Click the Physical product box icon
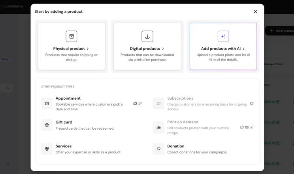Viewport: 294px width, 174px height. pyautogui.click(x=72, y=36)
